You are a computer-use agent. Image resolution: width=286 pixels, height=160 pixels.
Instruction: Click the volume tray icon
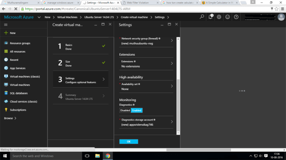[260, 156]
